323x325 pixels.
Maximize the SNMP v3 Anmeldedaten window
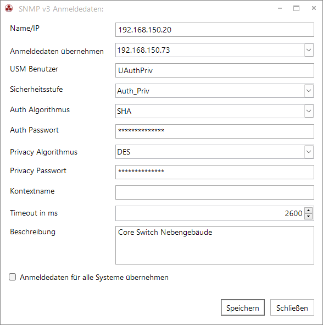pos(296,8)
